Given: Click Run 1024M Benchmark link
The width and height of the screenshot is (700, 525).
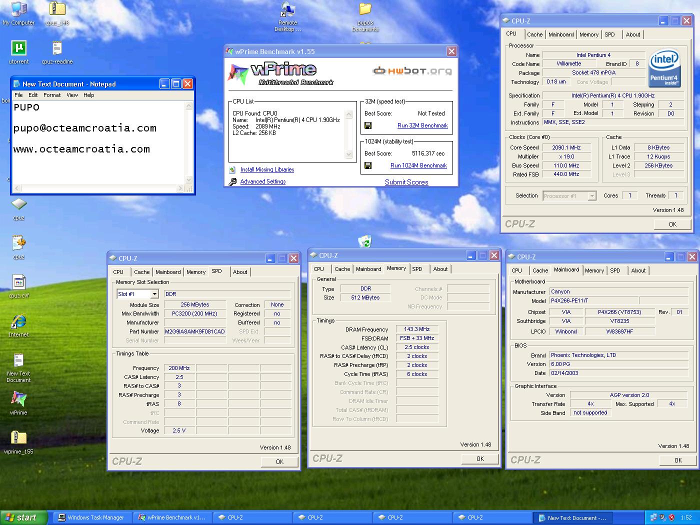Looking at the screenshot, I should [x=418, y=165].
